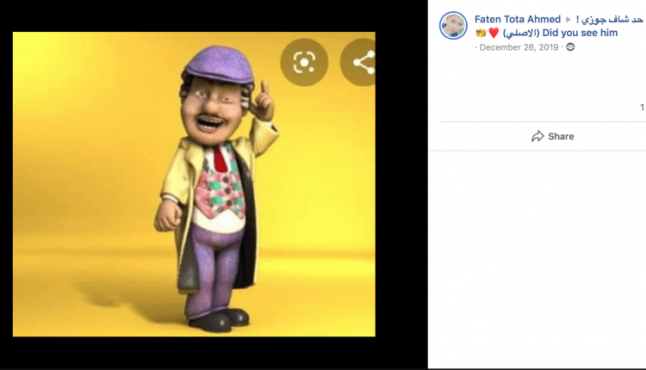646x370 pixels.
Task: Tap the share icon overlaid on the image
Action: (x=362, y=62)
